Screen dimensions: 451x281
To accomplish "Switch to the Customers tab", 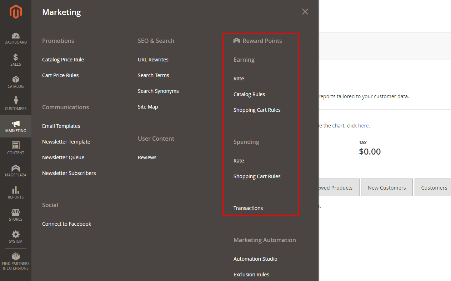I will tap(434, 188).
